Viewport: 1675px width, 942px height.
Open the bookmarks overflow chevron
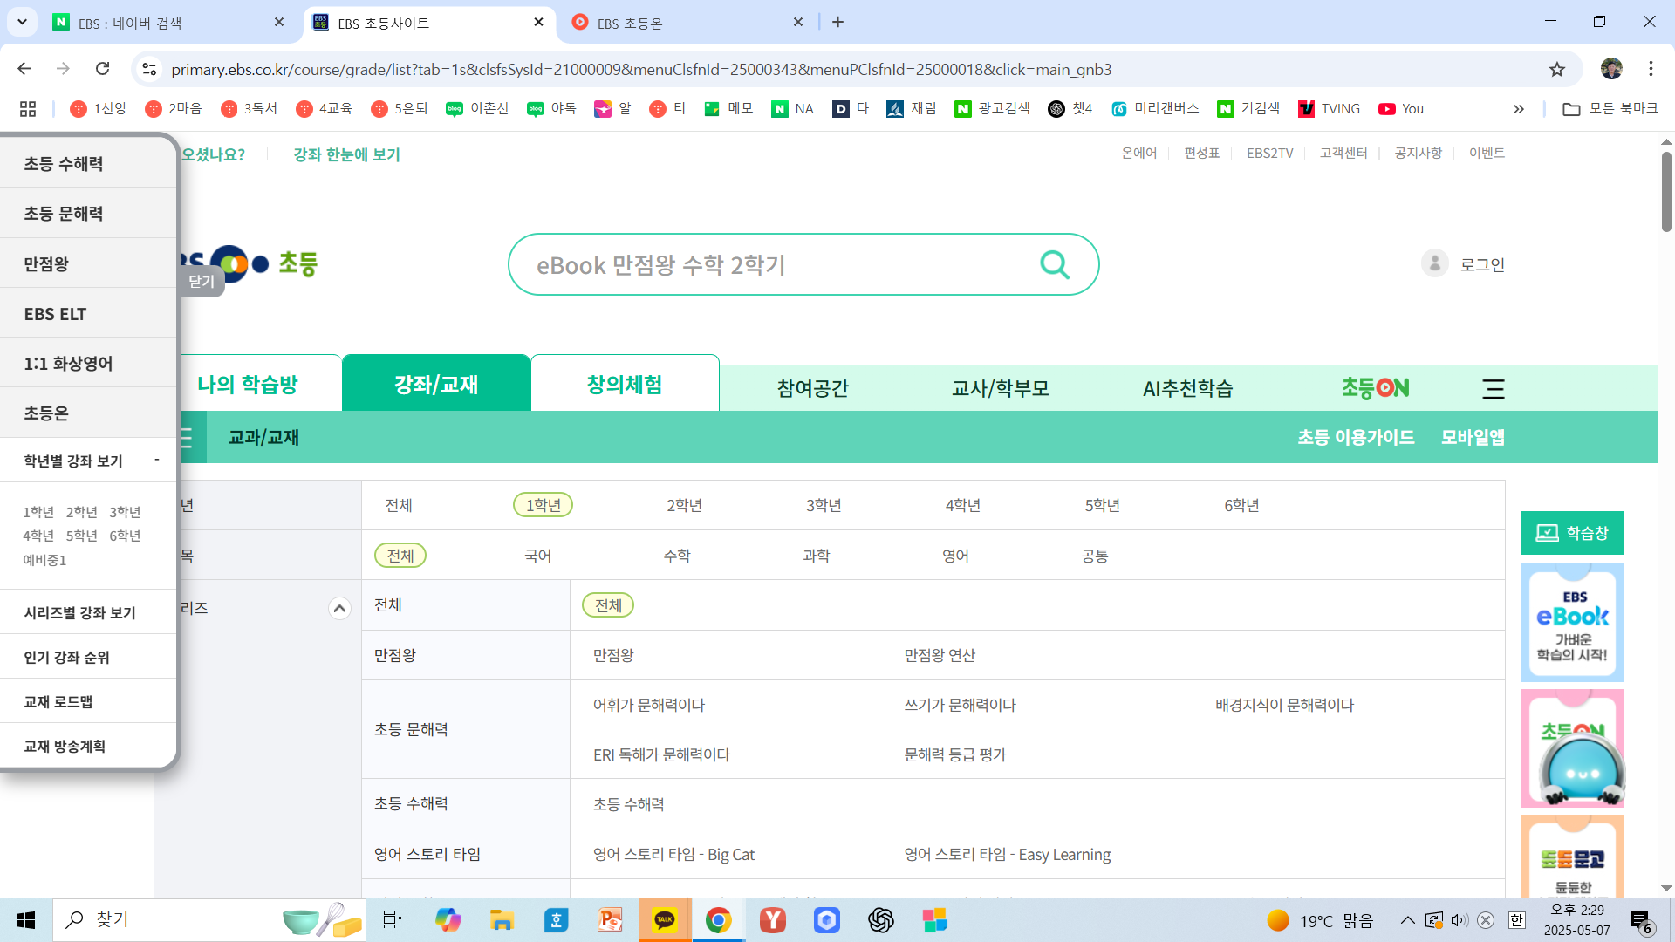pos(1519,108)
